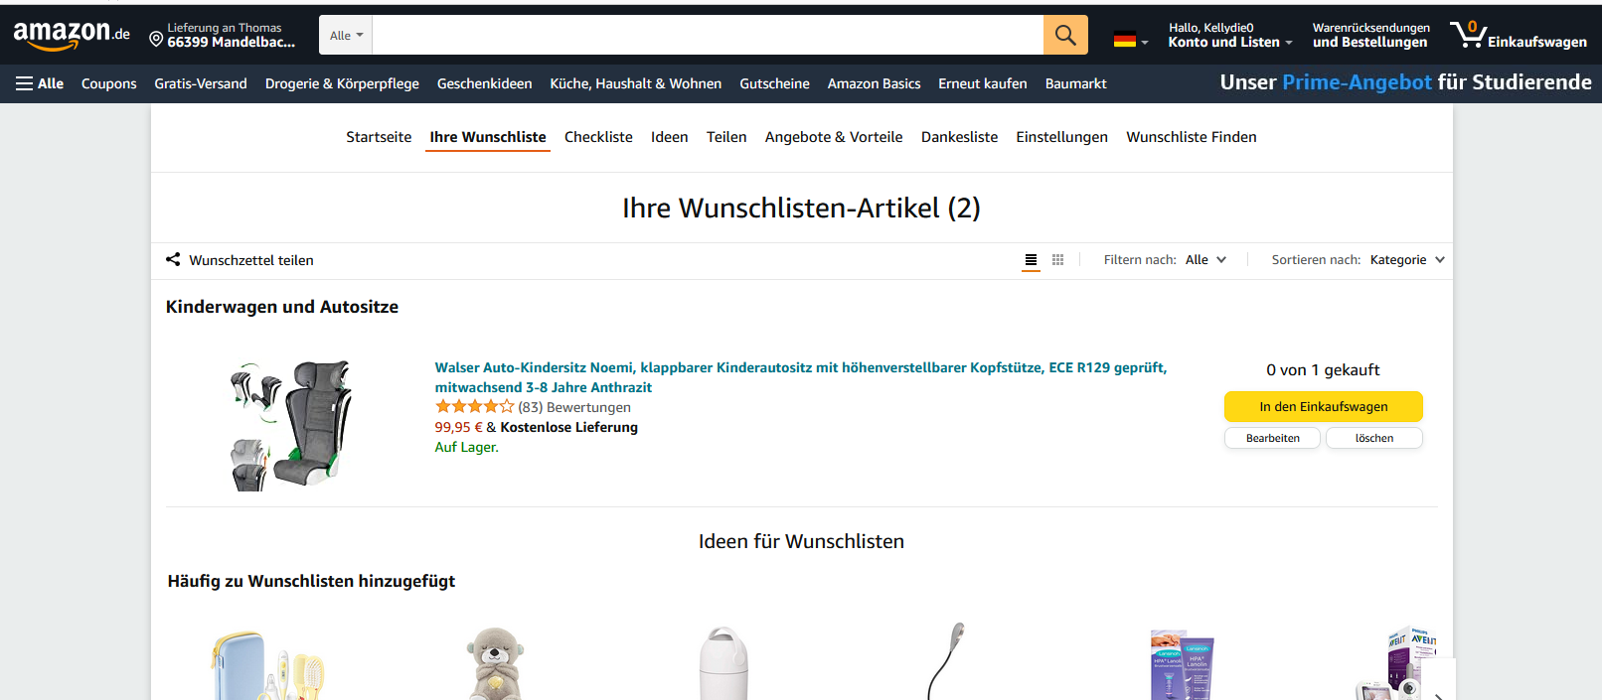Image resolution: width=1602 pixels, height=700 pixels.
Task: Click the star rating of the Walser seat
Action: coord(474,406)
